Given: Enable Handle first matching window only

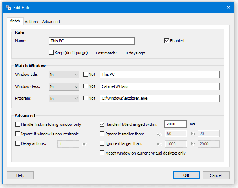Looking at the screenshot, I should (x=18, y=124).
